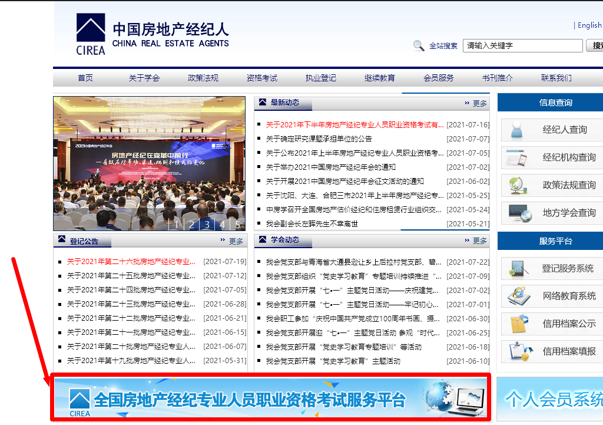Screen dimensions: 603x425
Task: Click the 地方学会查询 monitor icon
Action: [519, 213]
